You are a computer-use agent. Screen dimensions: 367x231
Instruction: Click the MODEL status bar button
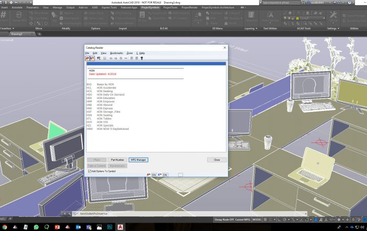257,219
